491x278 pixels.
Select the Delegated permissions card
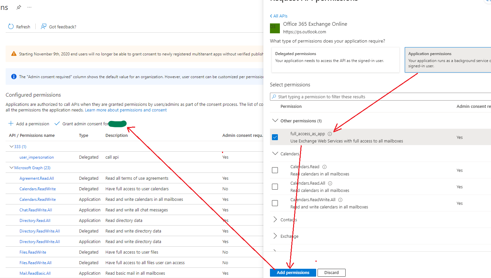click(x=335, y=60)
